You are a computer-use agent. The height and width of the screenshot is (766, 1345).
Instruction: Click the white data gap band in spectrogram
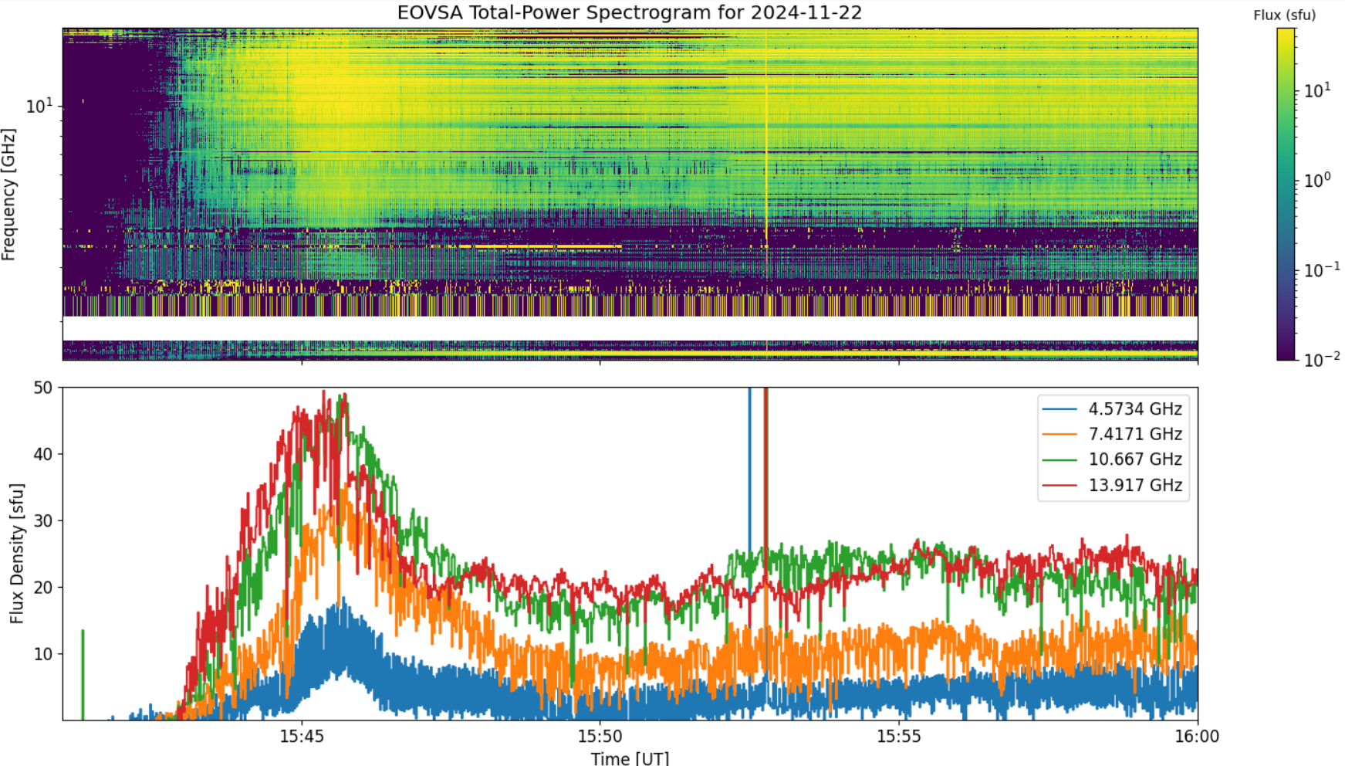[630, 328]
